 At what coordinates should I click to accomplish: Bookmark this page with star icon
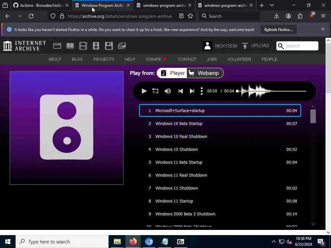(x=190, y=16)
